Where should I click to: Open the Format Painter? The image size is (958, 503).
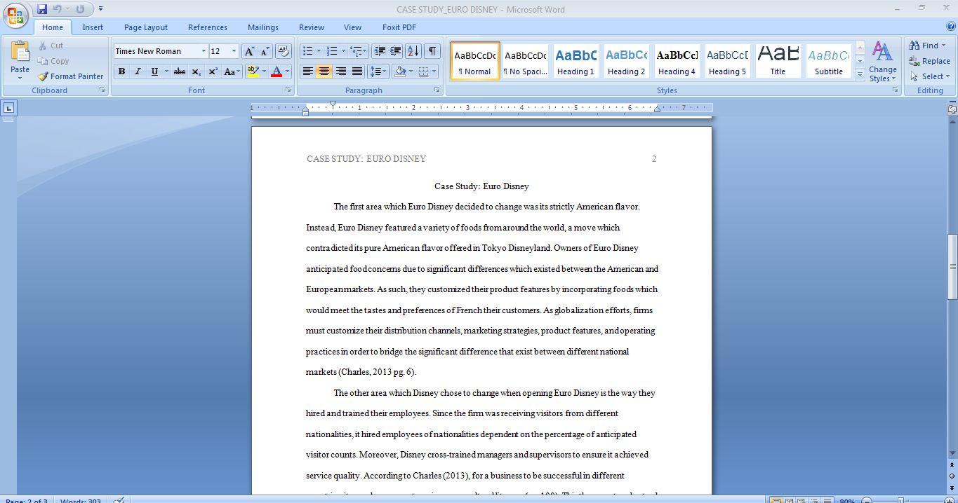[x=71, y=76]
